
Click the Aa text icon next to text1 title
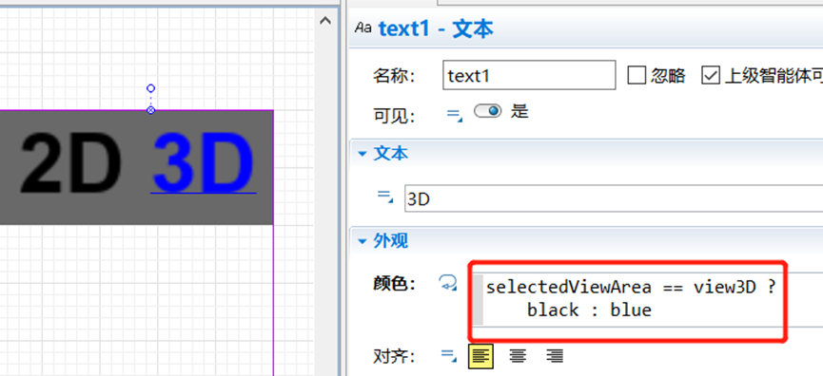tap(363, 28)
